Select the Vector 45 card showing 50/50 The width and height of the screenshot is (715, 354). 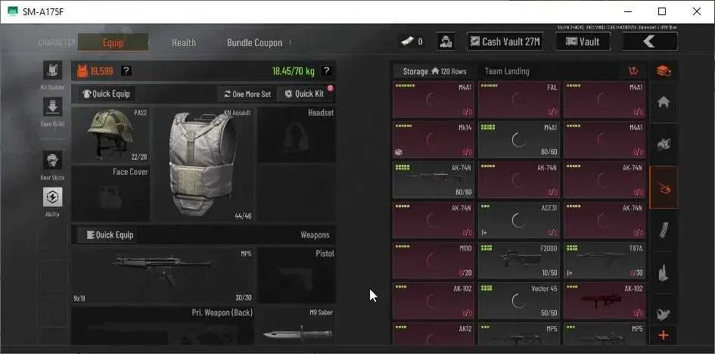[518, 300]
